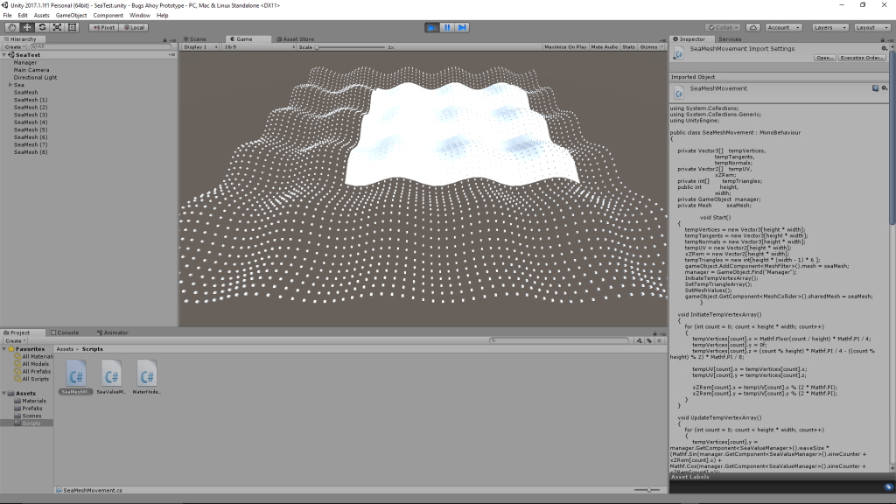
Task: Toggle Maximize On Play
Action: pyautogui.click(x=565, y=46)
